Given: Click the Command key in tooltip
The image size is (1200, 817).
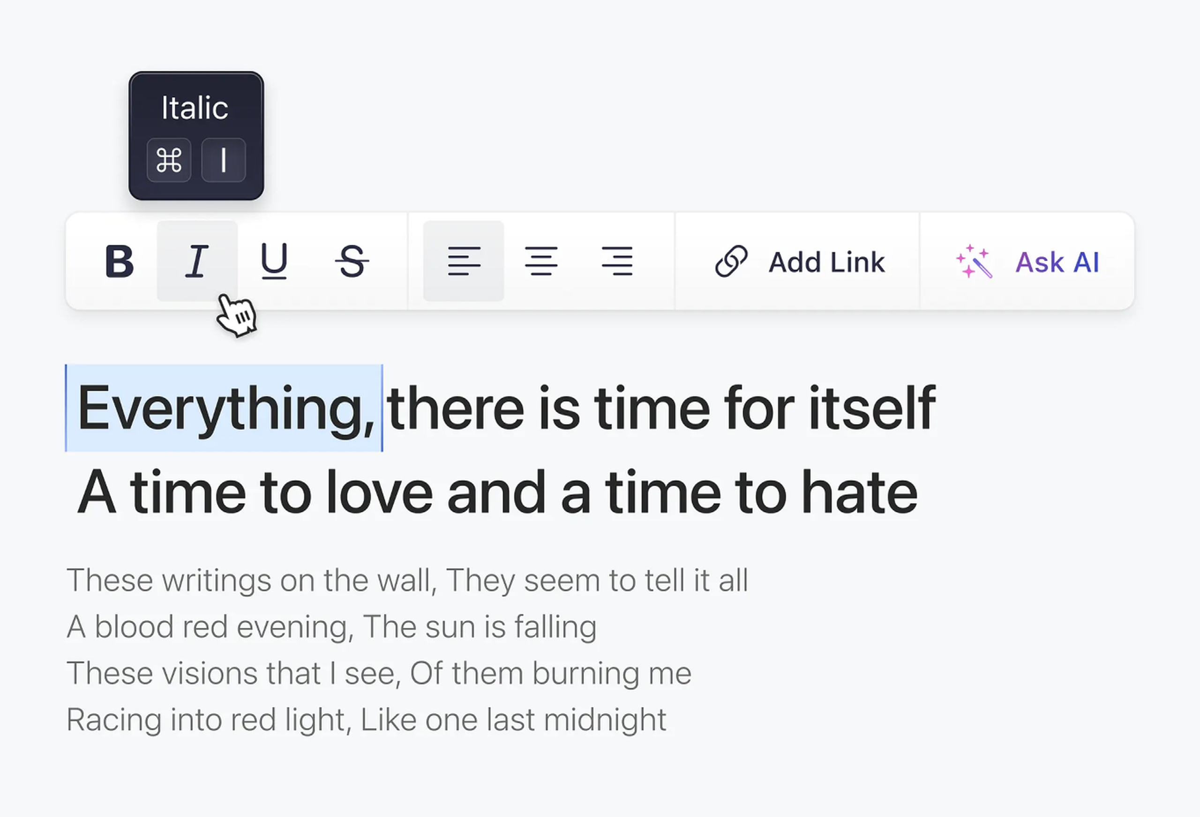Looking at the screenshot, I should 169,160.
